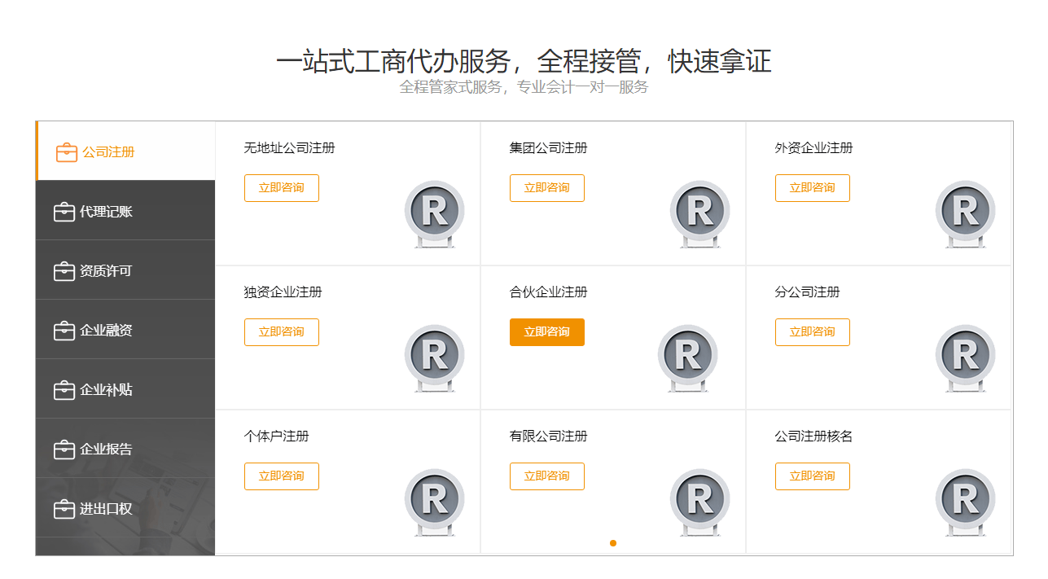Click 立即咨询 under 有限公司注册
This screenshot has height=579, width=1048.
(x=546, y=476)
